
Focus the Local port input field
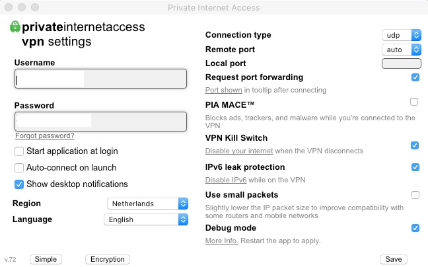402,63
